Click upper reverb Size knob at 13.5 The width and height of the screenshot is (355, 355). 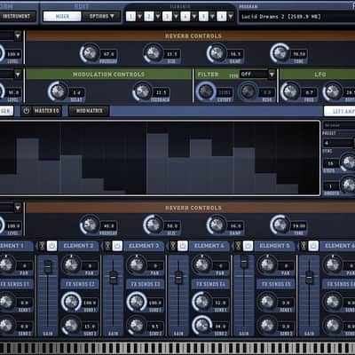point(153,53)
